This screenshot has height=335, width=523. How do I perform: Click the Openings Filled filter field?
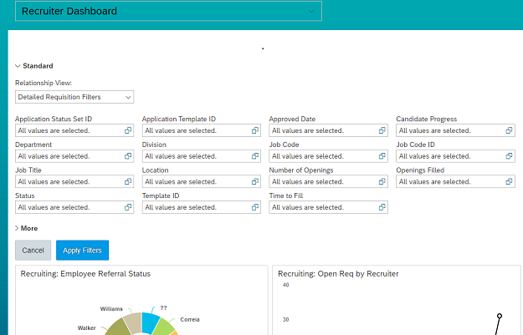click(455, 182)
